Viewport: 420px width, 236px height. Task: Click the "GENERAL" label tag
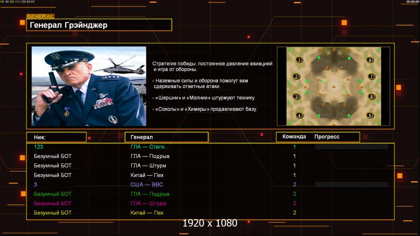(x=41, y=16)
